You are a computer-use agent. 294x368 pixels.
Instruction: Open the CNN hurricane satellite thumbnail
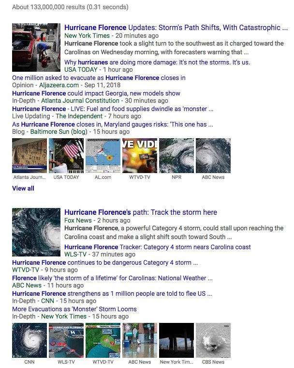[x=29, y=340]
